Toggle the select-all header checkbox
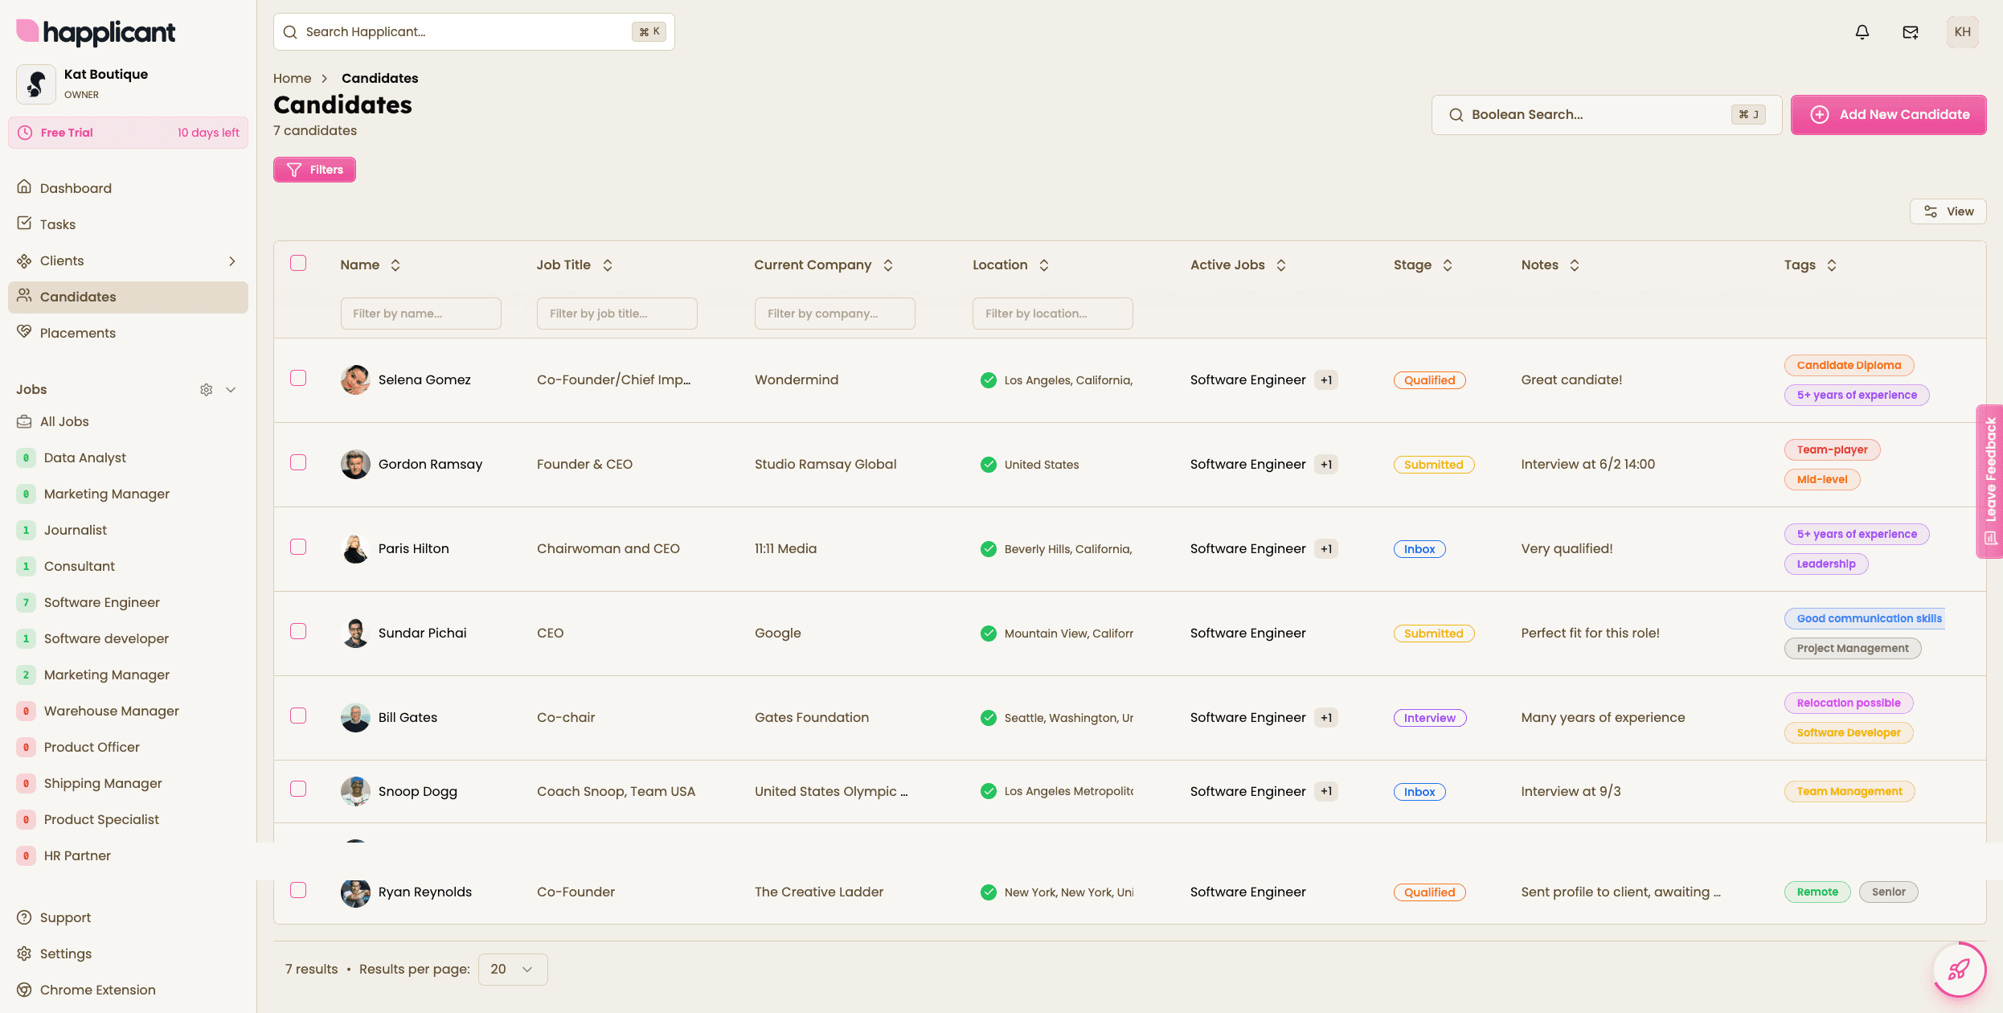Viewport: 2003px width, 1013px height. point(298,264)
